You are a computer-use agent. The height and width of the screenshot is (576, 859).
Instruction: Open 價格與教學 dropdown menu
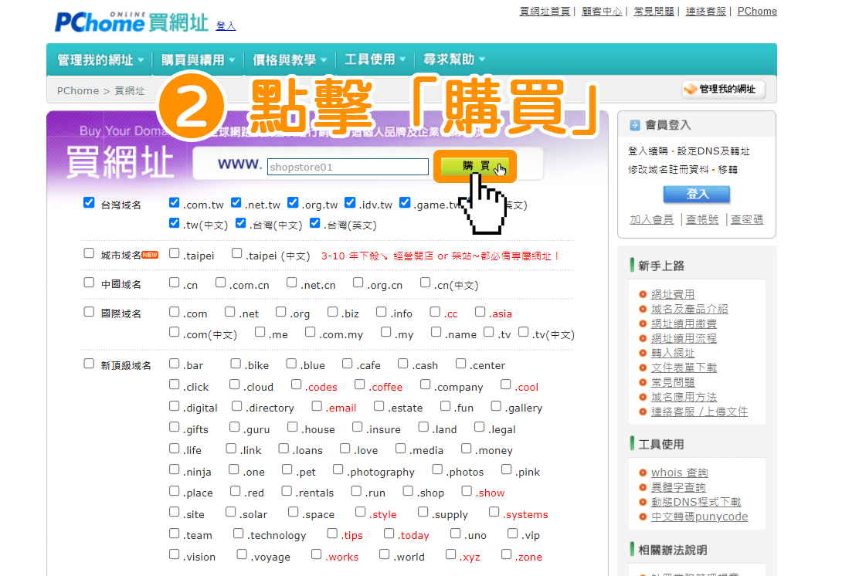pyautogui.click(x=289, y=59)
